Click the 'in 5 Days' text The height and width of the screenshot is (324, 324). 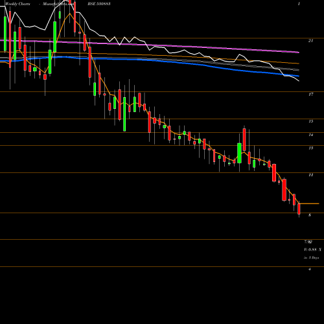click(x=311, y=258)
